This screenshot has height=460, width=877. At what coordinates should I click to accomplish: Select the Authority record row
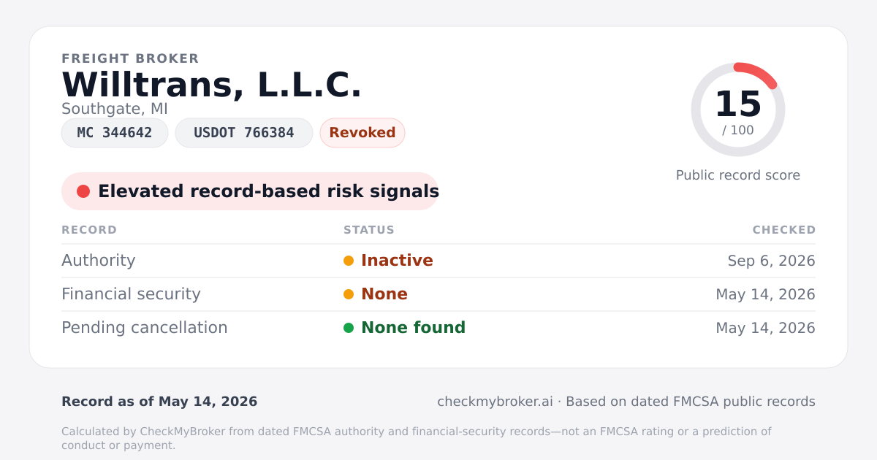(x=438, y=261)
